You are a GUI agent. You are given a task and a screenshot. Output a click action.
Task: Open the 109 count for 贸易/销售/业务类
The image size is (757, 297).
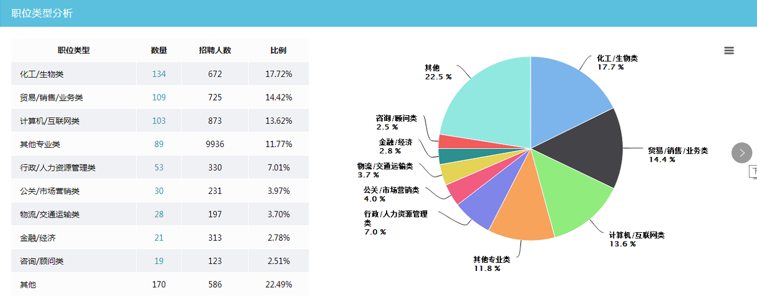pos(159,97)
